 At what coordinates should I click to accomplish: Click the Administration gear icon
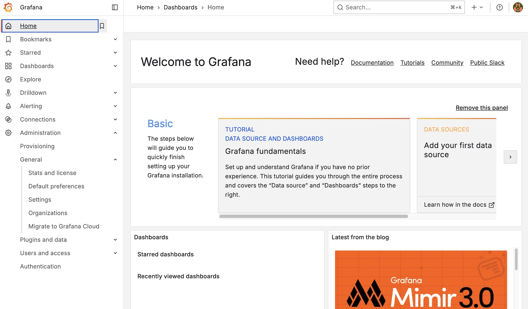[9, 133]
